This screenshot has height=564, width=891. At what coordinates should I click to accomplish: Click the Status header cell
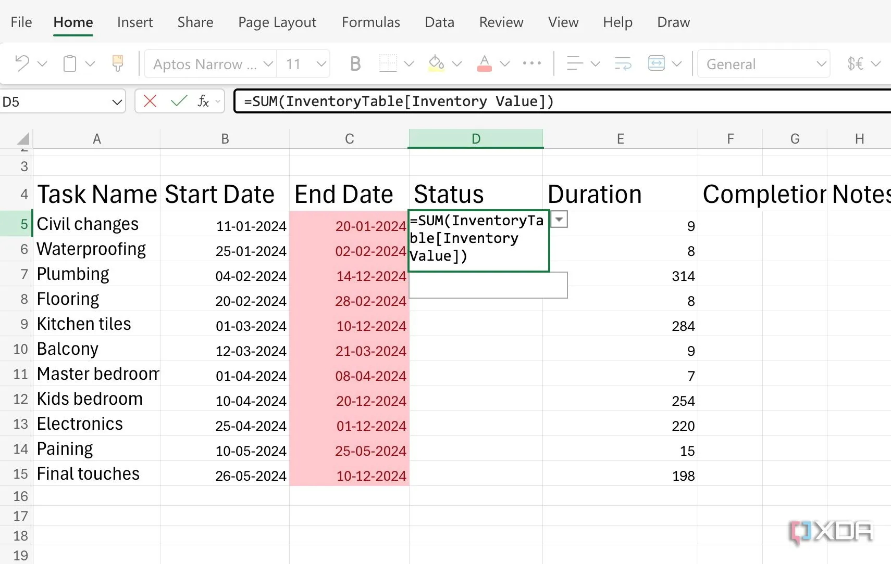point(476,194)
